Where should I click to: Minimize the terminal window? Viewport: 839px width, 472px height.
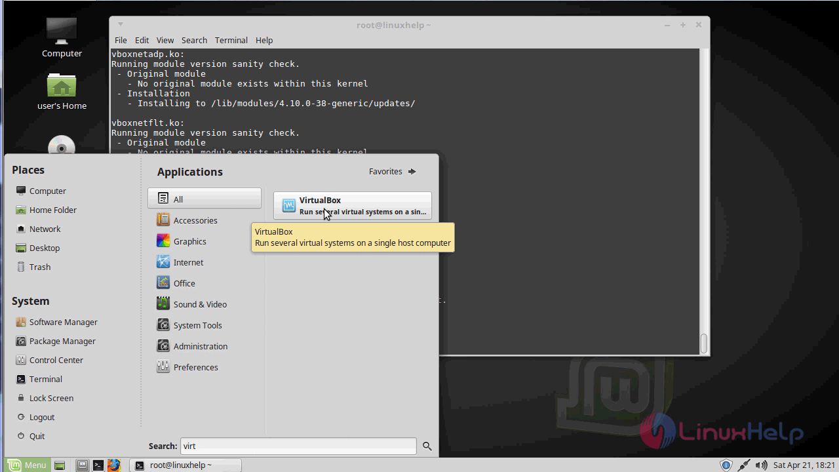[x=667, y=25]
